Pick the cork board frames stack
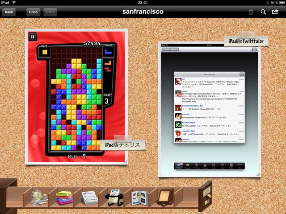 click(164, 198)
